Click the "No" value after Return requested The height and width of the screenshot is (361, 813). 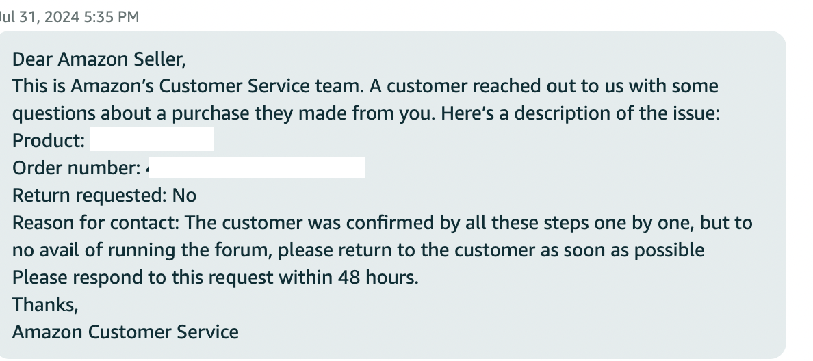(185, 196)
